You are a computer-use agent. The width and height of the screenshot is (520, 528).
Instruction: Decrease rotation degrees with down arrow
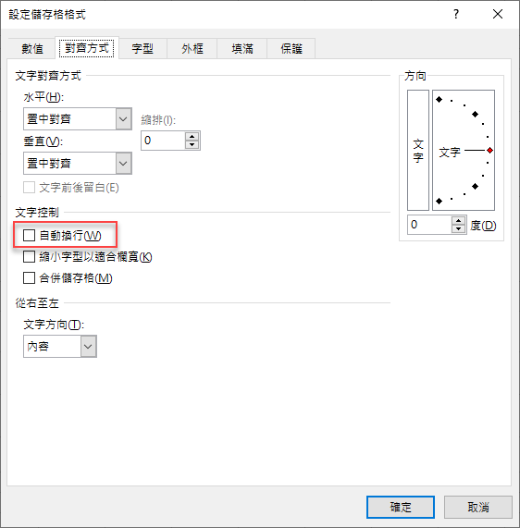point(458,228)
